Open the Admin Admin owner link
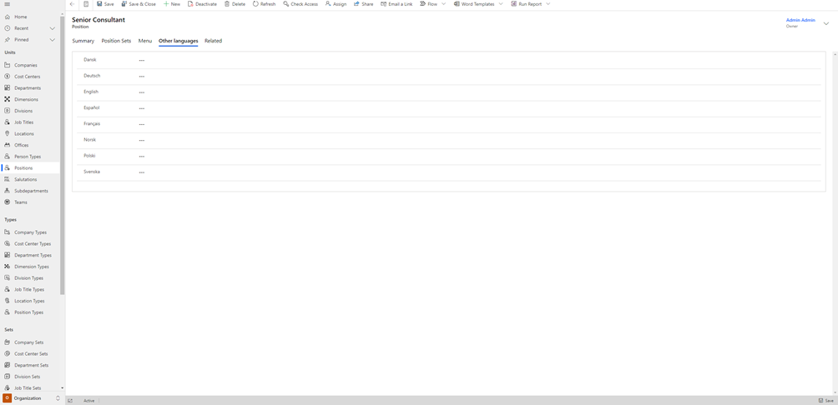This screenshot has height=405, width=838. (800, 20)
